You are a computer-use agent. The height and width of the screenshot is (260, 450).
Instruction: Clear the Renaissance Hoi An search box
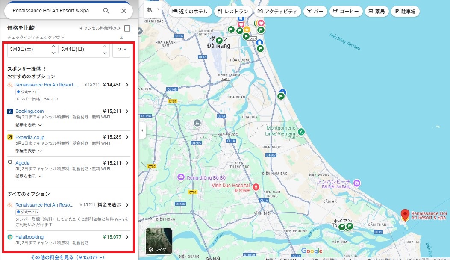[124, 11]
